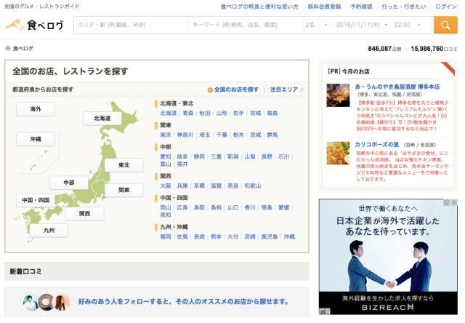The image size is (465, 323).
Task: Open the ad info icon on banner
Action: click(446, 203)
